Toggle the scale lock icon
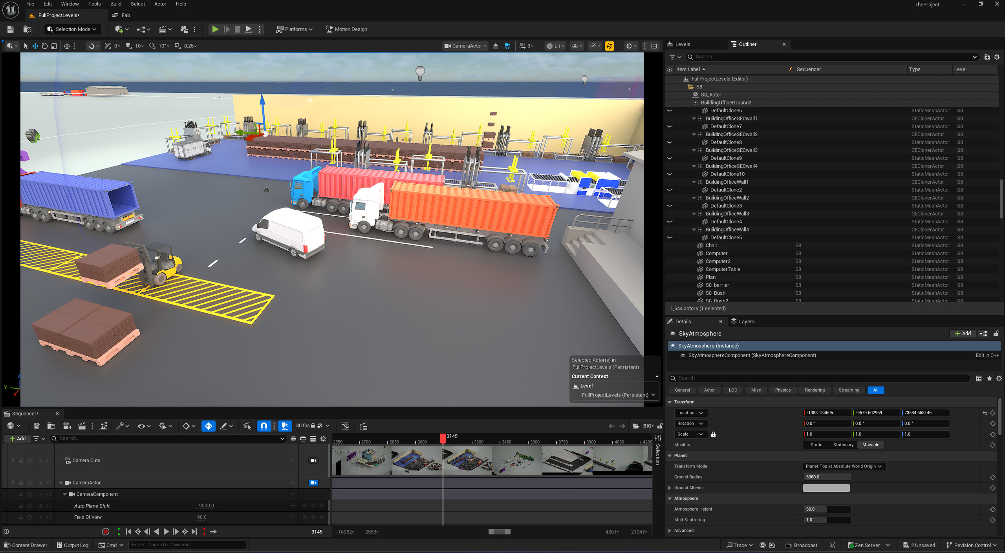Screen dimensions: 1005x553 [x=713, y=434]
